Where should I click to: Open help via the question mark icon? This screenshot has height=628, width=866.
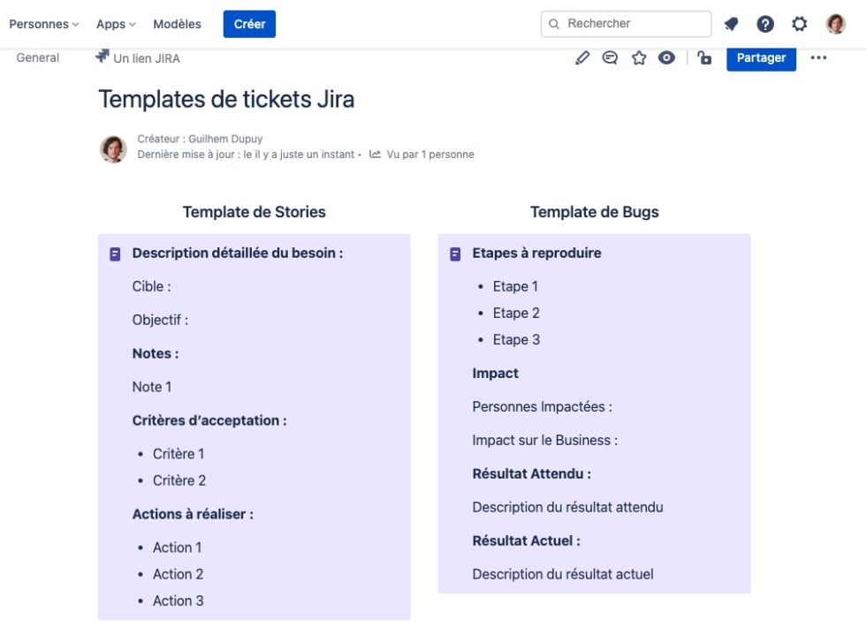tap(765, 24)
